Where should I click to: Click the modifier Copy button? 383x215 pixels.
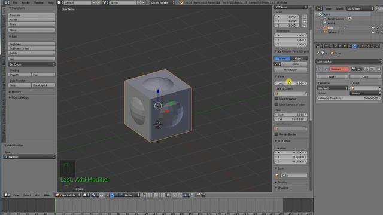(365, 76)
